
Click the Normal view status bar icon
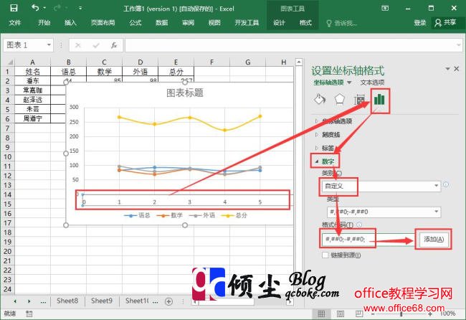click(x=321, y=314)
